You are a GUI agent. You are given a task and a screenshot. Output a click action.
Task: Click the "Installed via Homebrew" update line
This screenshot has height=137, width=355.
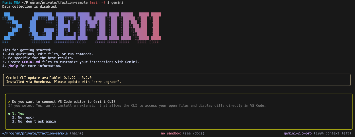64,82
